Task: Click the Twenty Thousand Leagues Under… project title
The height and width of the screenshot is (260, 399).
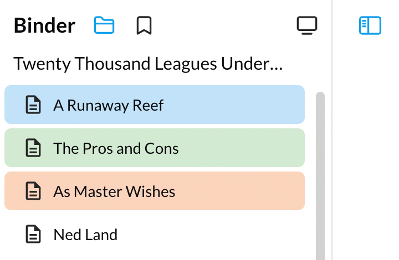Action: pos(148,64)
